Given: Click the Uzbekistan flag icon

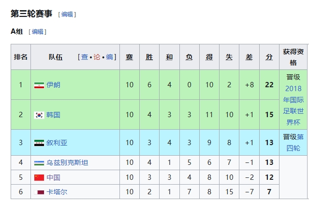Looking at the screenshot, I should (x=39, y=162).
